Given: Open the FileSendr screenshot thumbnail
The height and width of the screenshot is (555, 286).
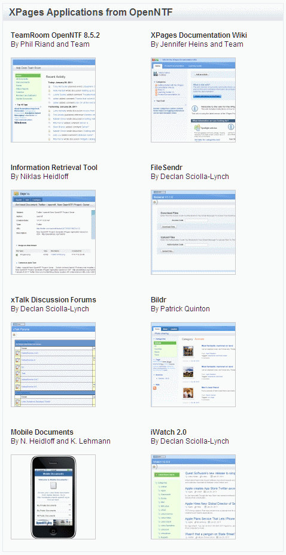Looking at the screenshot, I should 193,232.
